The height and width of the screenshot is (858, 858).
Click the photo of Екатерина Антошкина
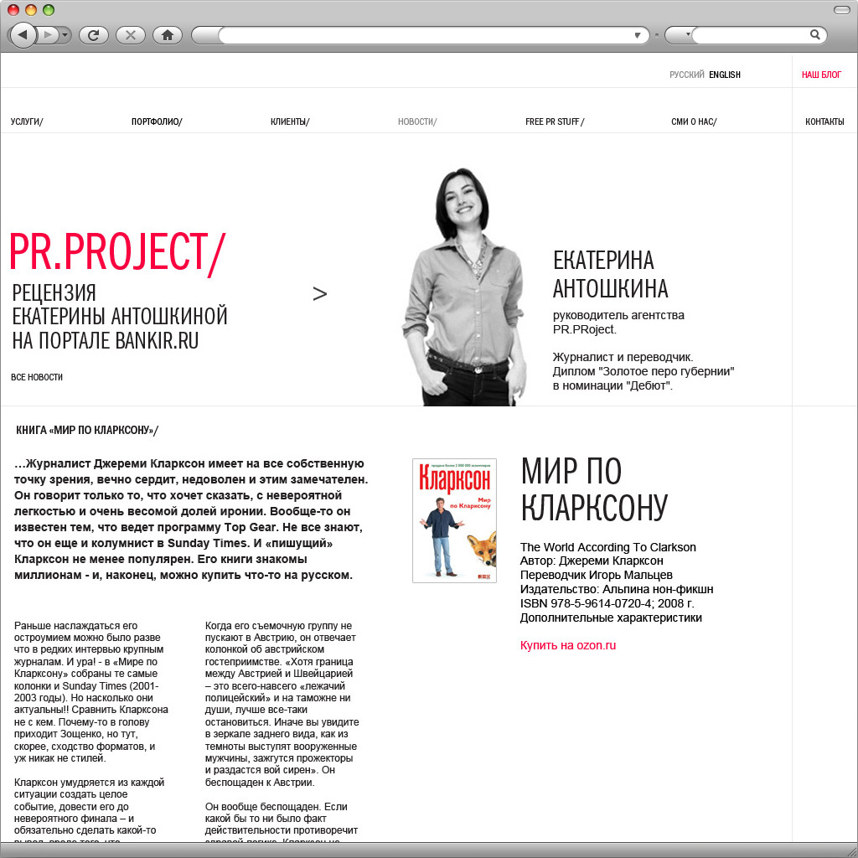click(466, 287)
